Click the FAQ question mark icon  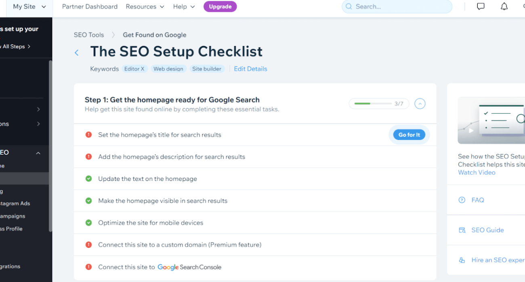(x=462, y=200)
